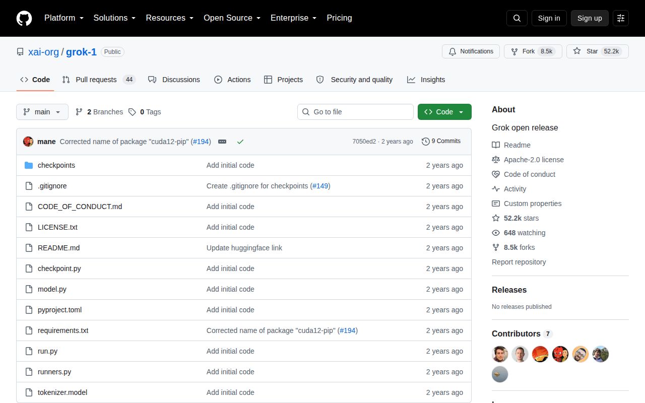645x403 pixels.
Task: Click the file icon next to .gitignore
Action: pyautogui.click(x=29, y=186)
